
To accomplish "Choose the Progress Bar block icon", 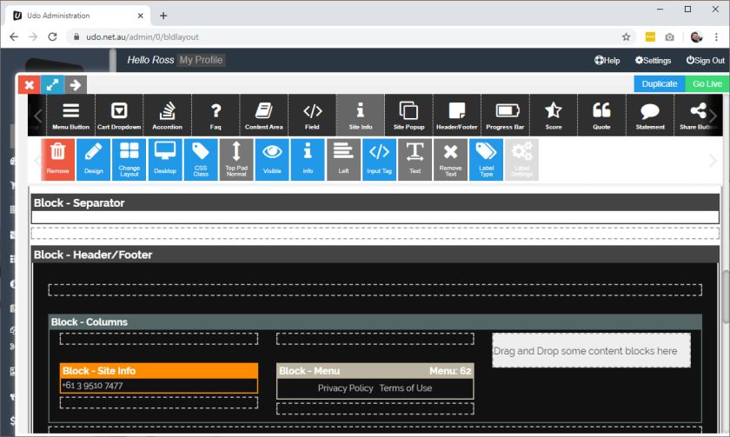I will coord(507,116).
